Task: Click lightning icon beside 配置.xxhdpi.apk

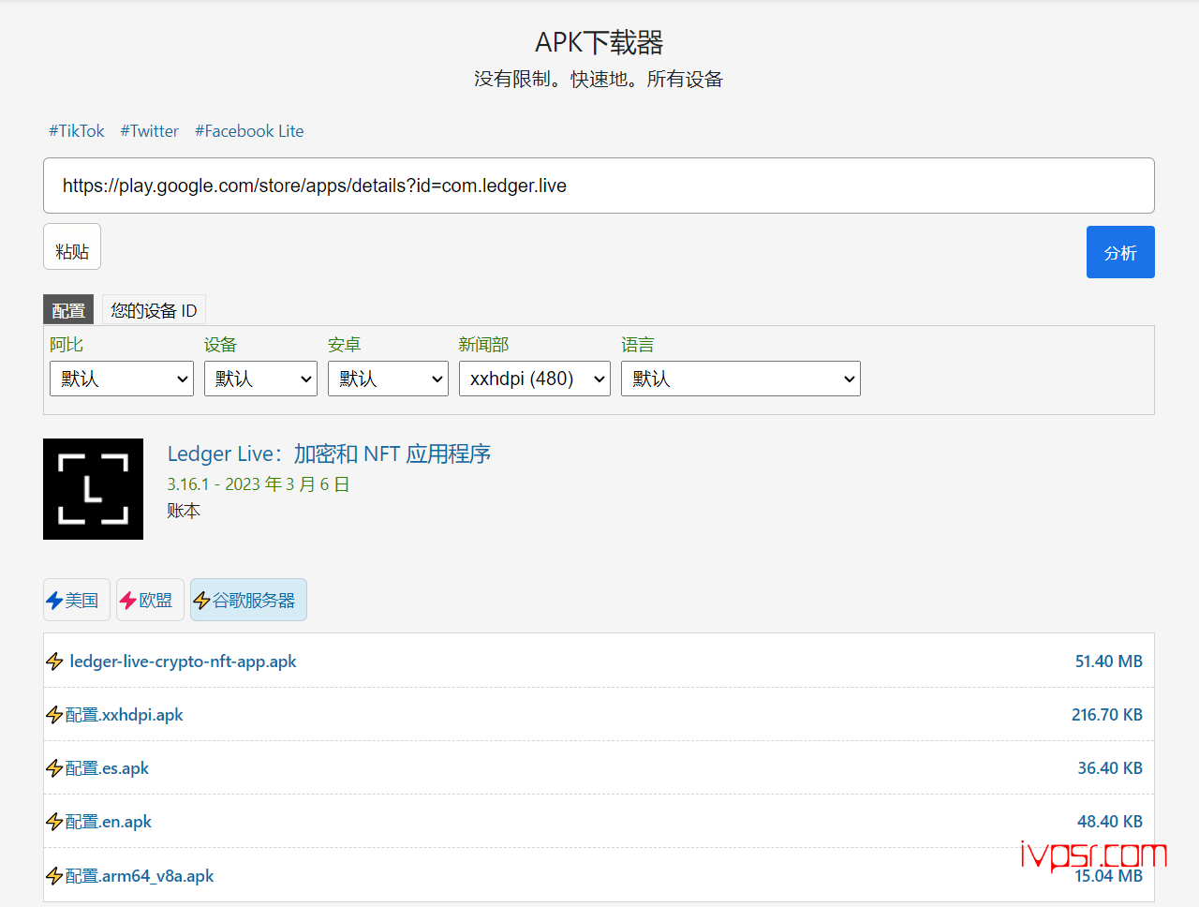Action: 54,715
